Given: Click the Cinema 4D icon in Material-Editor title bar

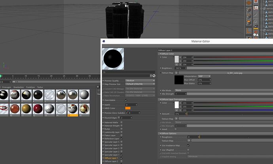Looking at the screenshot, I should 104,41.
